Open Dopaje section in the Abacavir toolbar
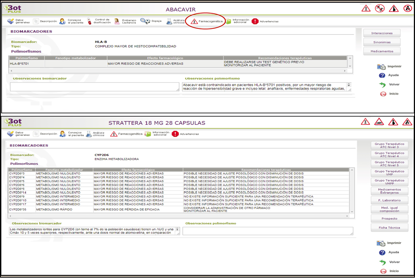 pyautogui.click(x=145, y=21)
